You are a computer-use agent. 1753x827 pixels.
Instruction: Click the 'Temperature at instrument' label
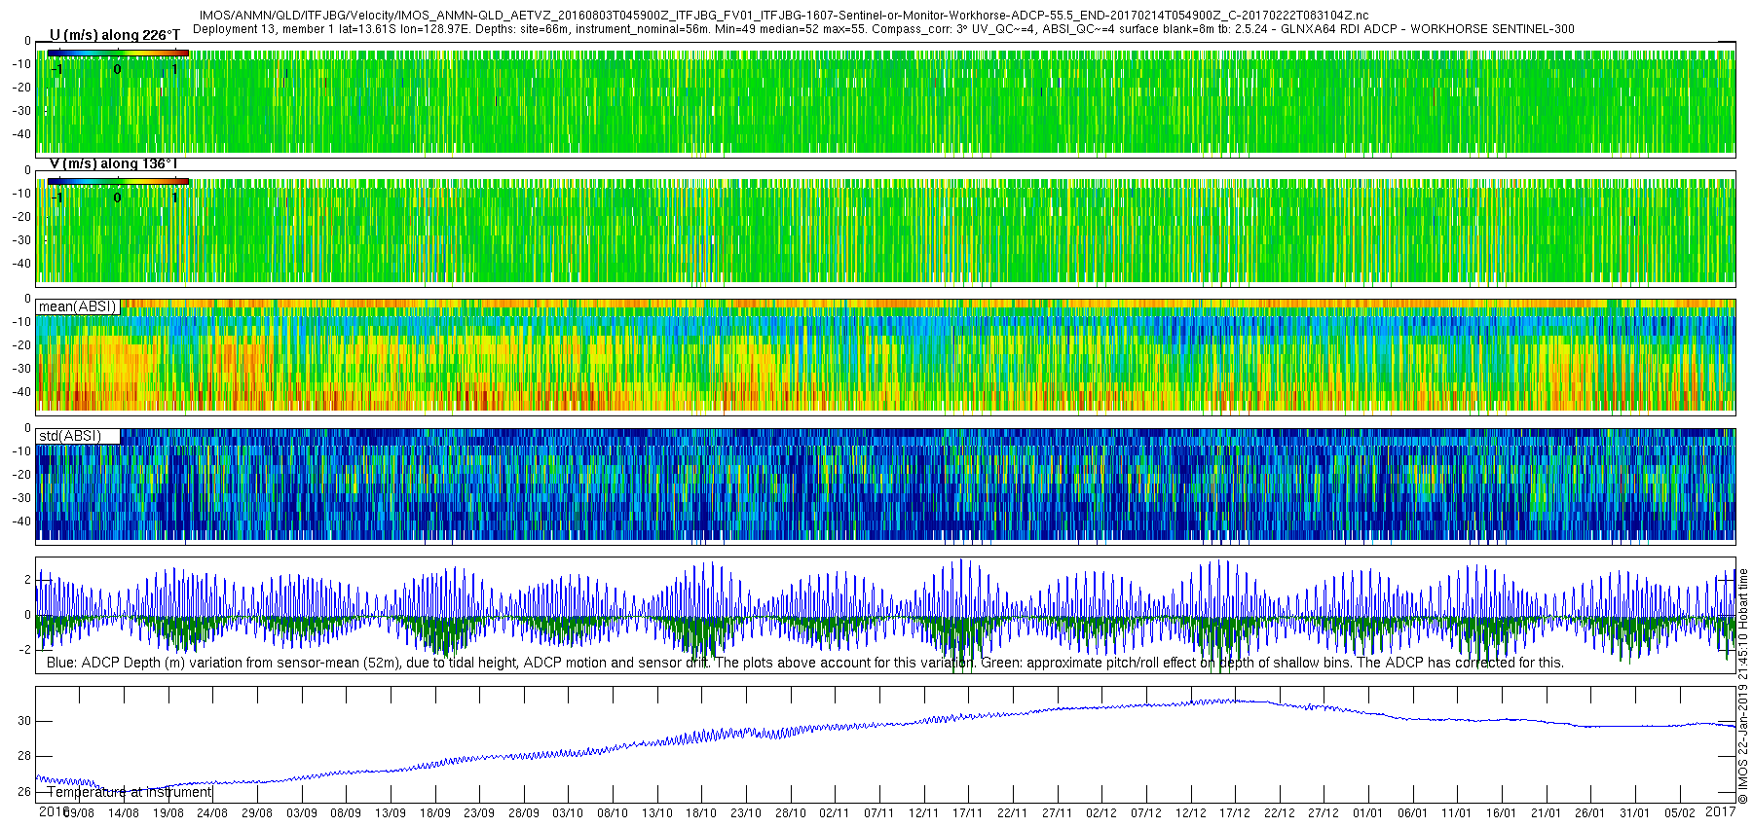click(129, 792)
